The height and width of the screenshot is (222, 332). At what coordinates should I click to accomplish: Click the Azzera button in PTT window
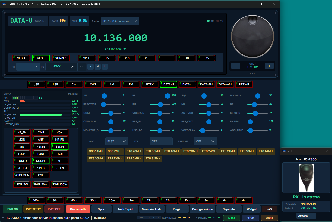[x=306, y=216]
